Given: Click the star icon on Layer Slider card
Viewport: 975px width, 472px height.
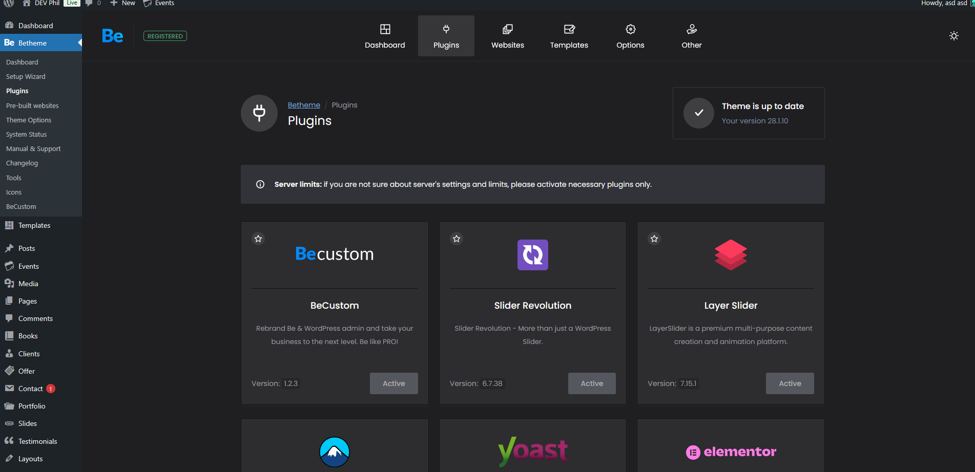Looking at the screenshot, I should click(x=654, y=239).
